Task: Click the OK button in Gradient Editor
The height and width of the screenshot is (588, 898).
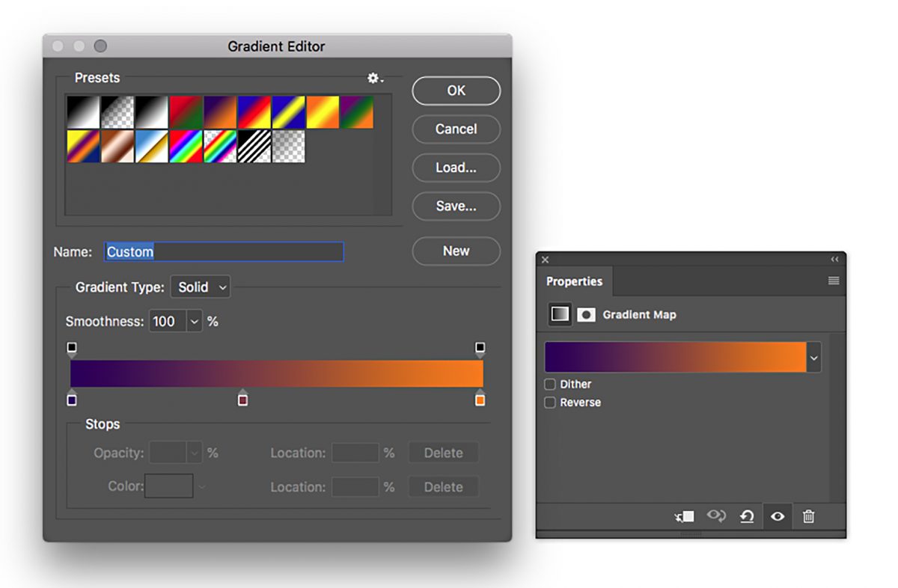Action: (456, 91)
